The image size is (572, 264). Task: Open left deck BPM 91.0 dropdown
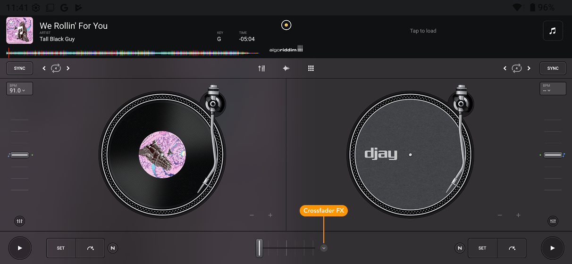click(19, 89)
